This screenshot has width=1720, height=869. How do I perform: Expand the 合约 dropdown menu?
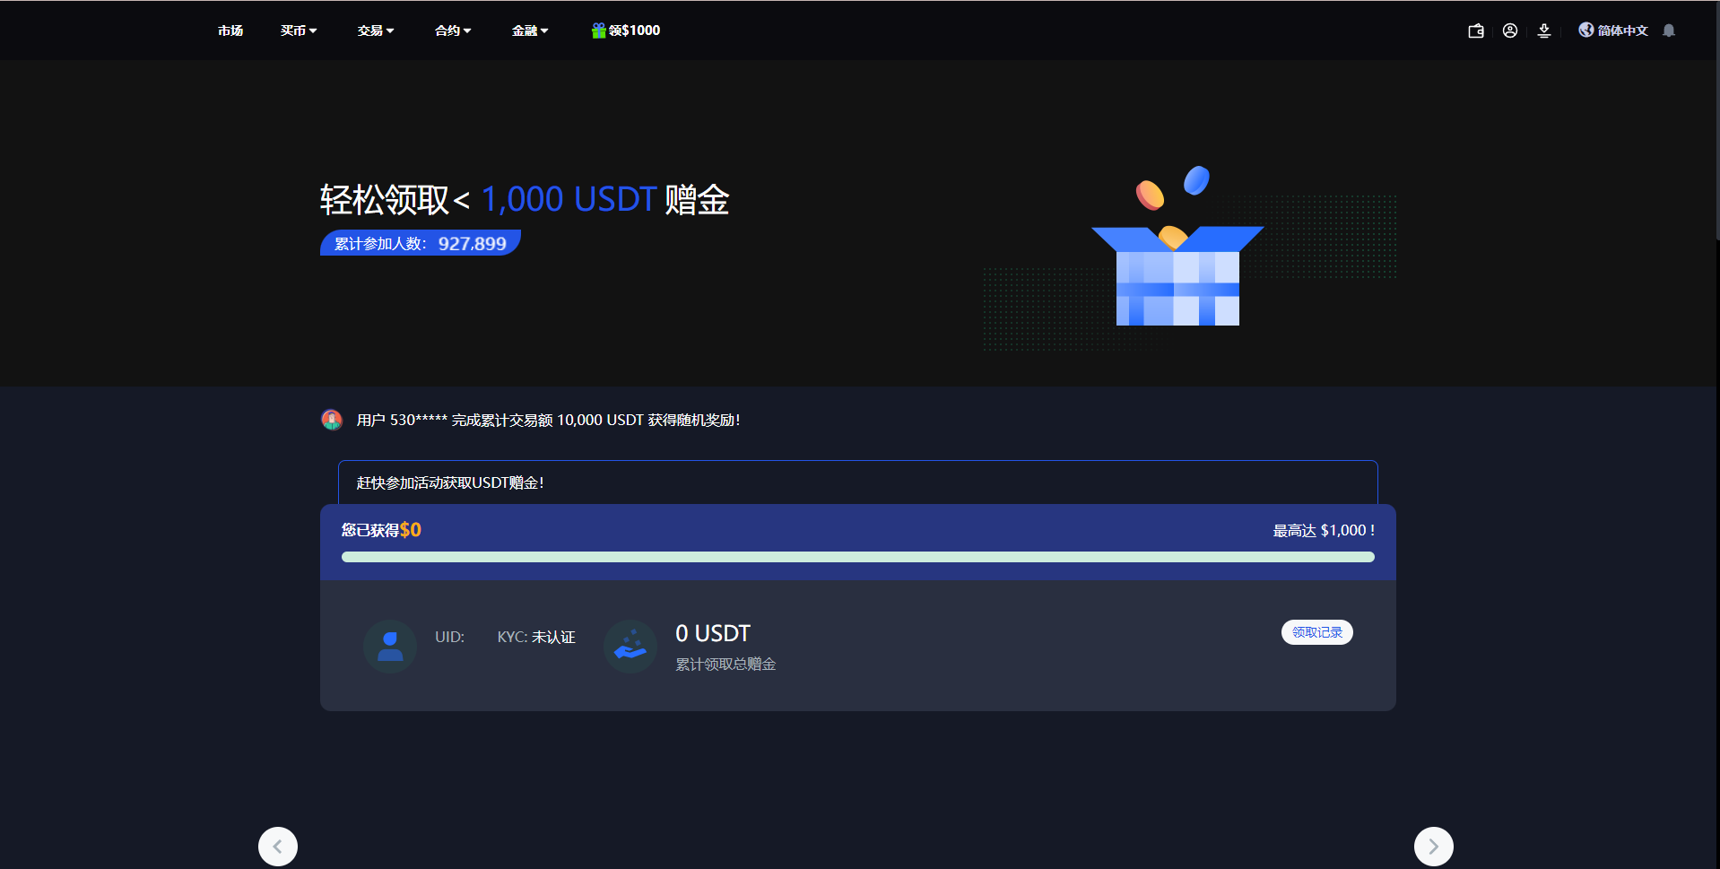click(452, 30)
